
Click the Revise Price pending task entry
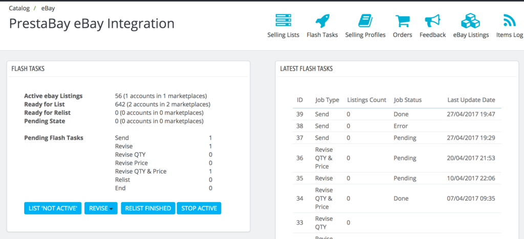pos(132,163)
